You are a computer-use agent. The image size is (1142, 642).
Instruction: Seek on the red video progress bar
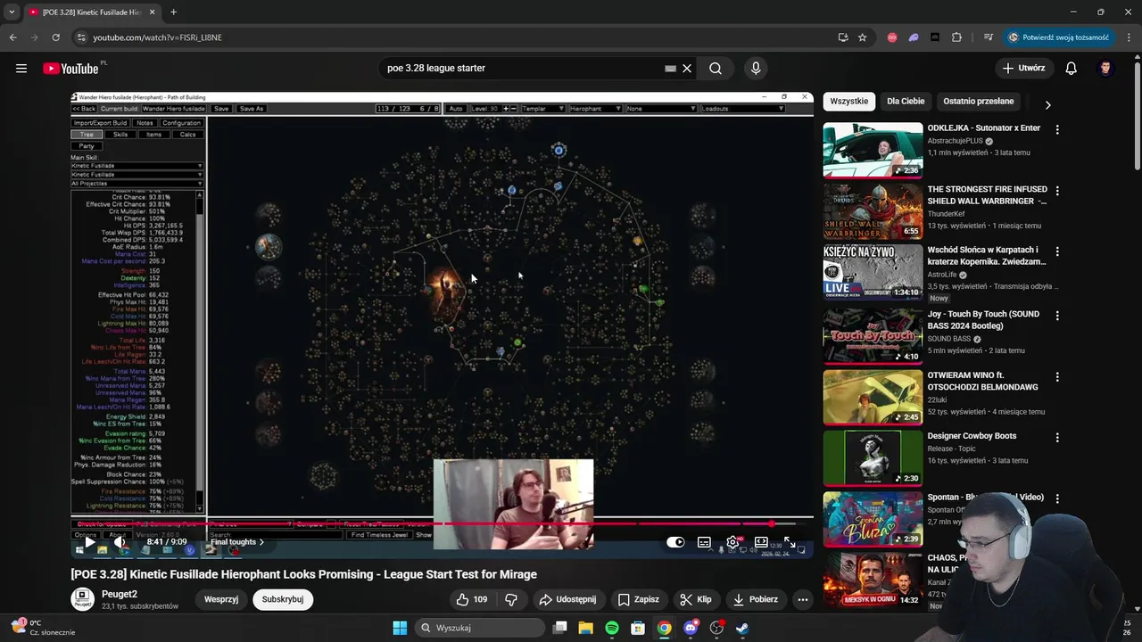(x=443, y=523)
